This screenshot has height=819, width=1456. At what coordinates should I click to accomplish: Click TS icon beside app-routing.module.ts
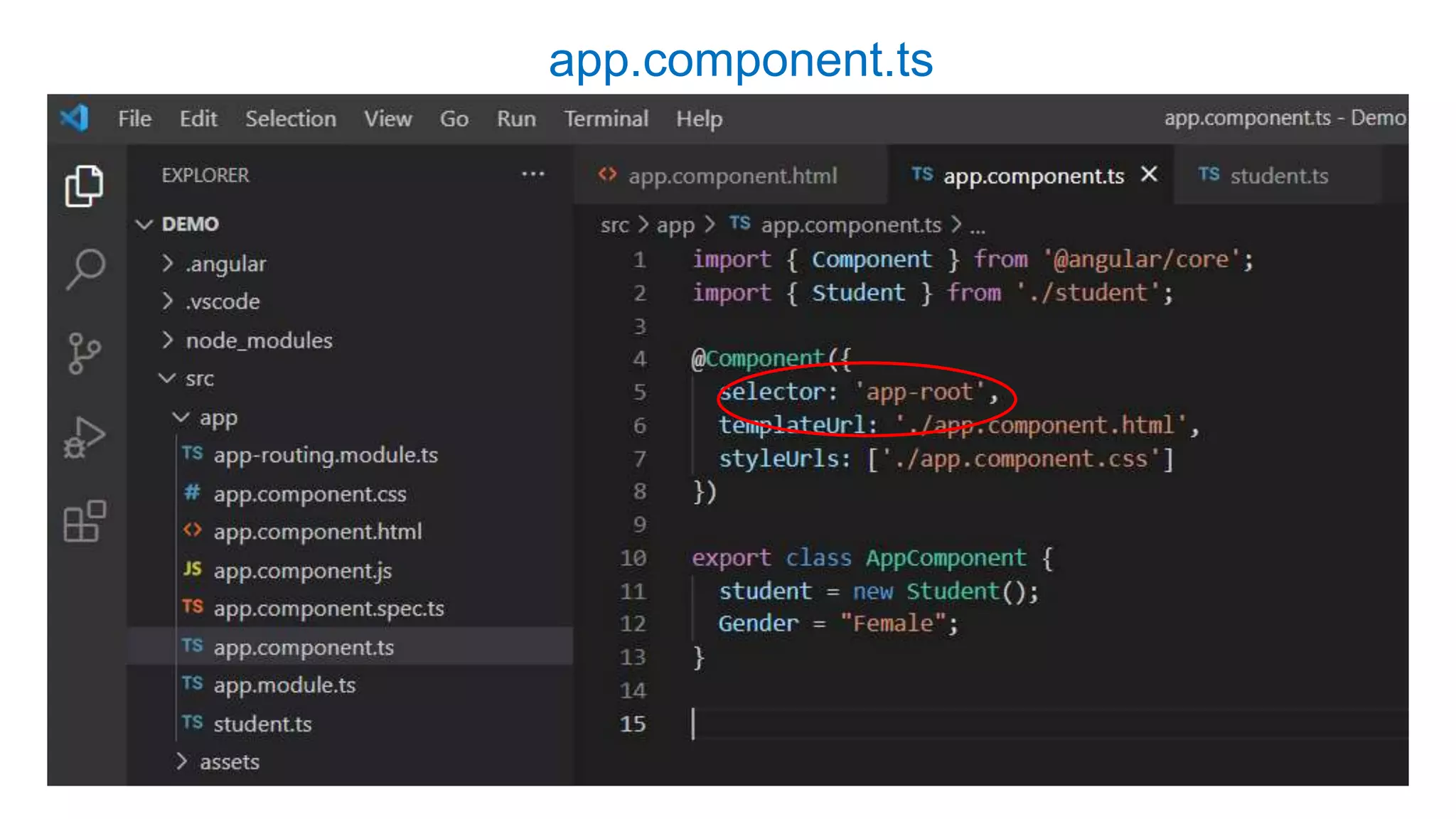tap(192, 454)
